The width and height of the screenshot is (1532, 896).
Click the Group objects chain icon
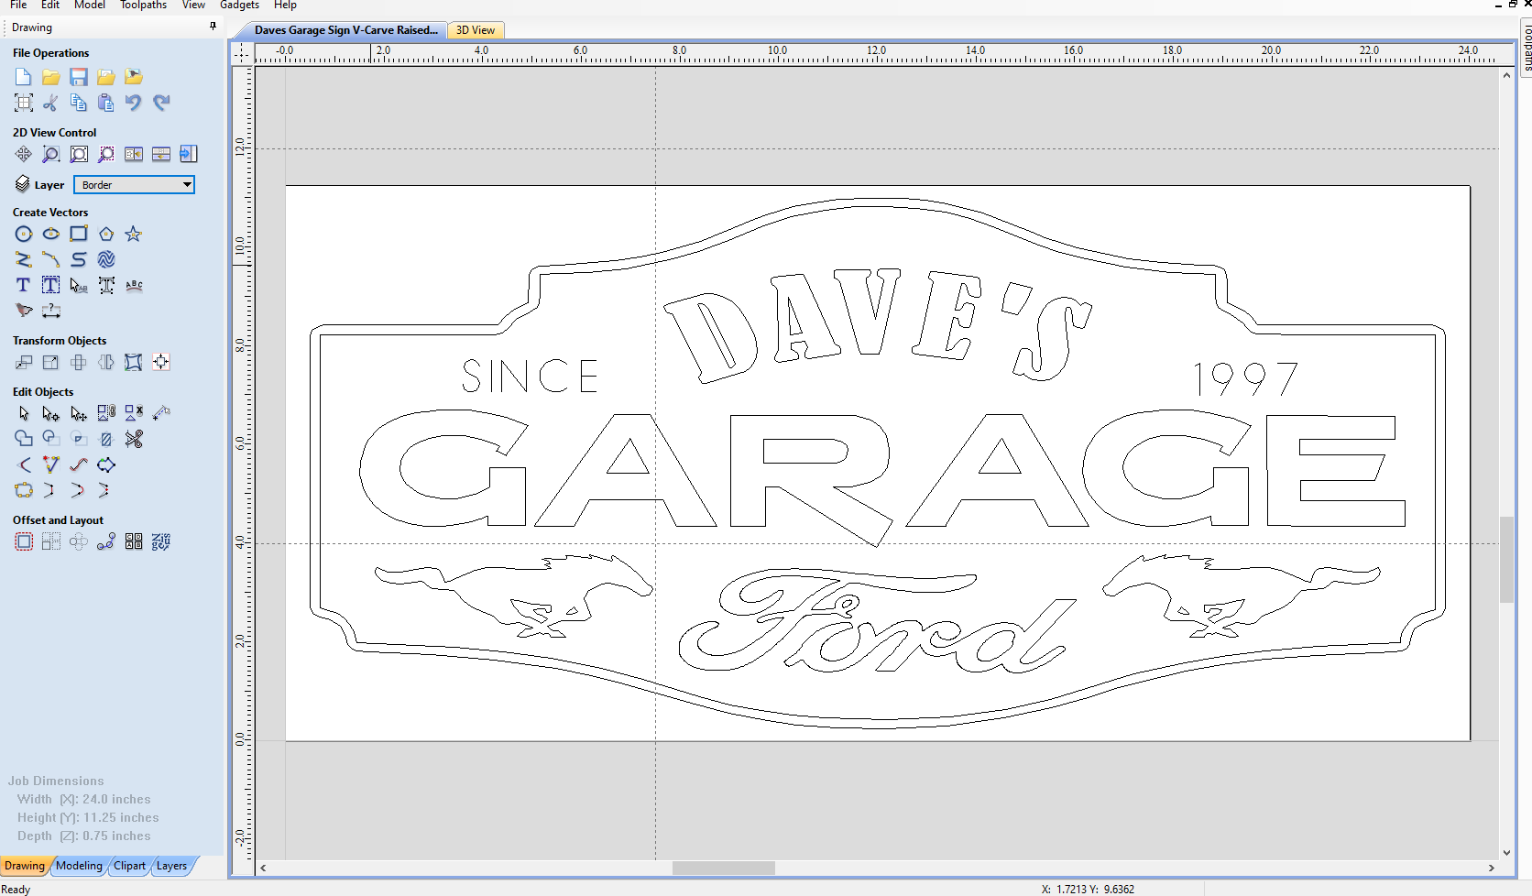(x=106, y=414)
